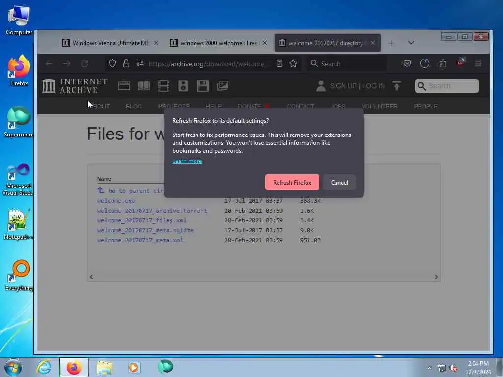Open Windows Explorer folder in taskbar
This screenshot has height=377, width=503.
[x=105, y=367]
